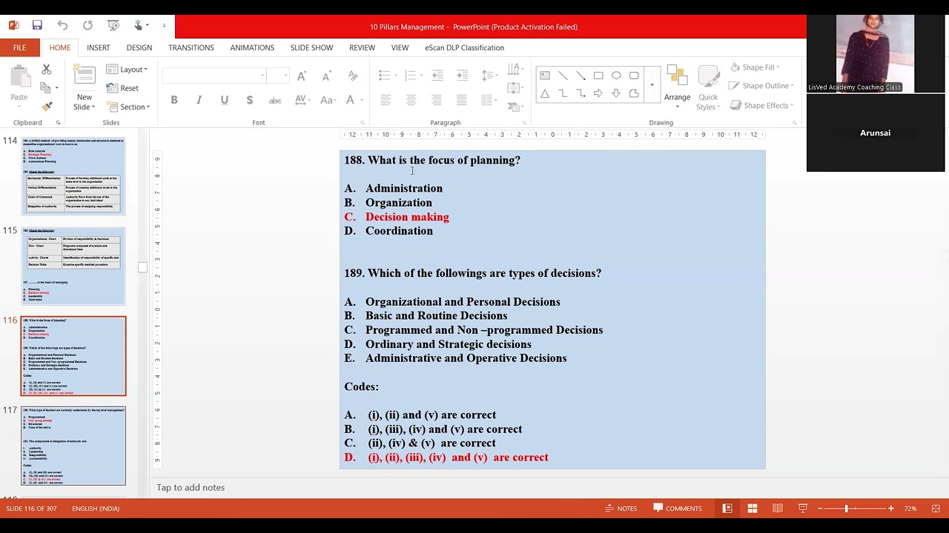Click ENGLISH (INDIA) language indicator
This screenshot has width=949, height=533.
point(96,509)
